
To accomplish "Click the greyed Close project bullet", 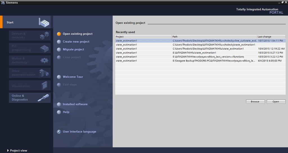I will [x=59, y=57].
